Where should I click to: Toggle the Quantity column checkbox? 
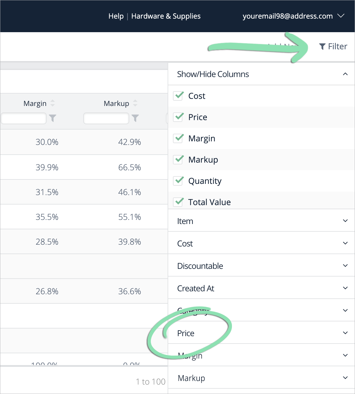(178, 181)
